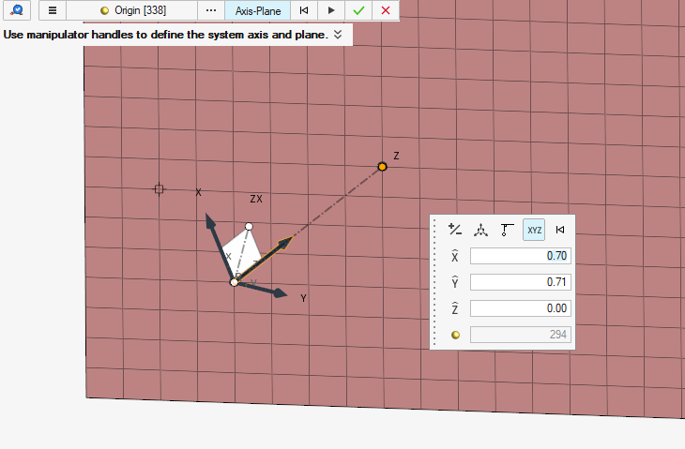Click the plus/minus reverse direction icon

point(455,229)
